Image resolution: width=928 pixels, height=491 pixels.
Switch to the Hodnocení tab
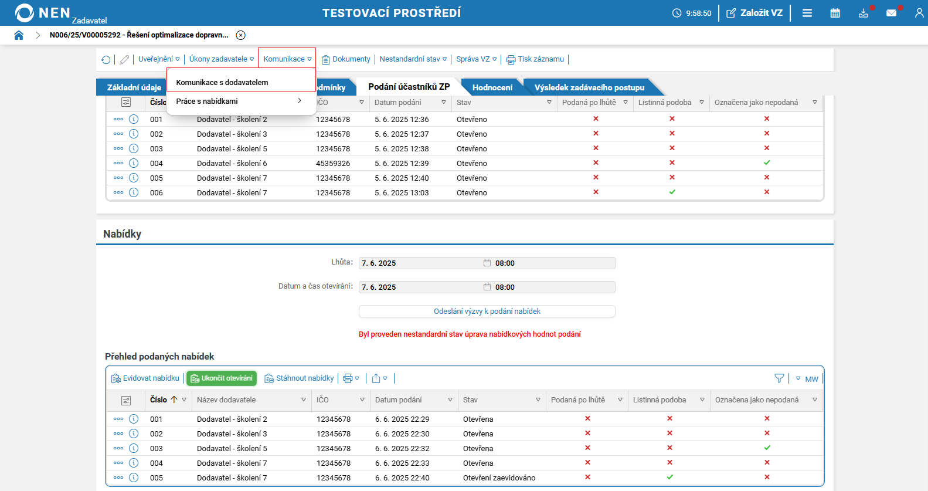[492, 87]
